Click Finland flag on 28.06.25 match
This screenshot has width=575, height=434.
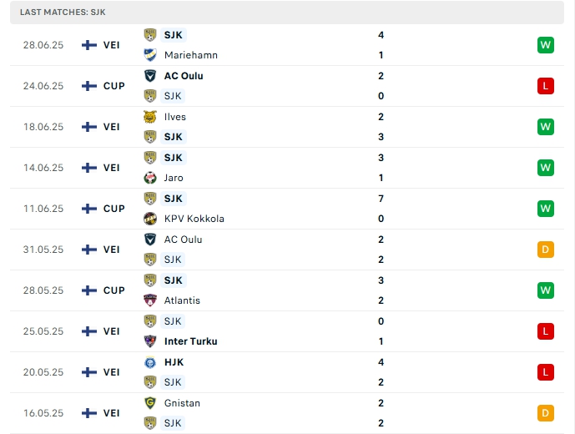[89, 45]
